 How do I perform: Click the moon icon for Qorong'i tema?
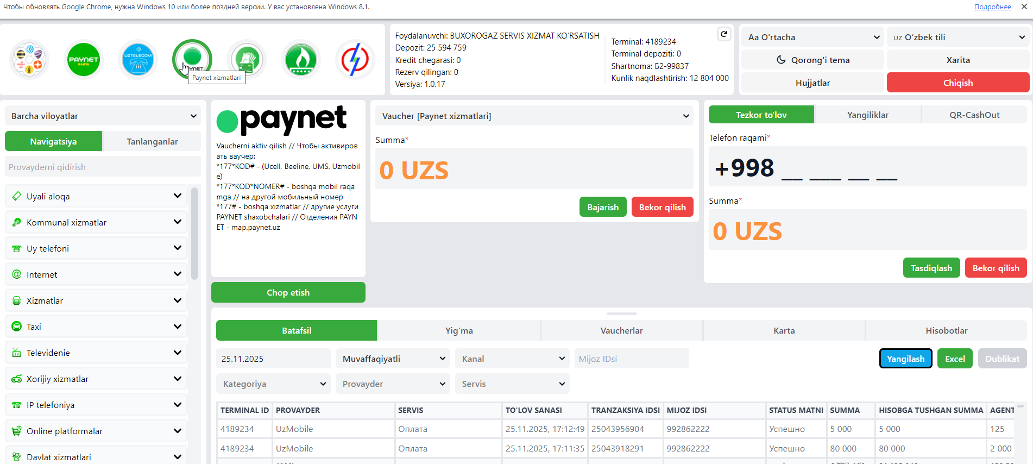click(781, 60)
